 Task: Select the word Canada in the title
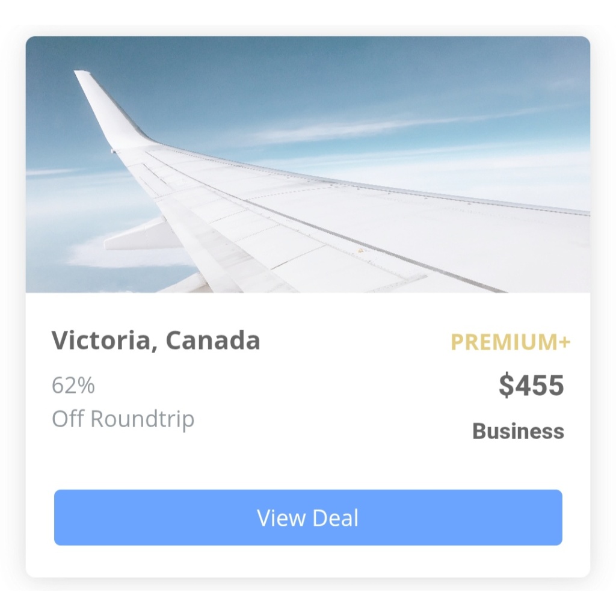[x=212, y=340]
